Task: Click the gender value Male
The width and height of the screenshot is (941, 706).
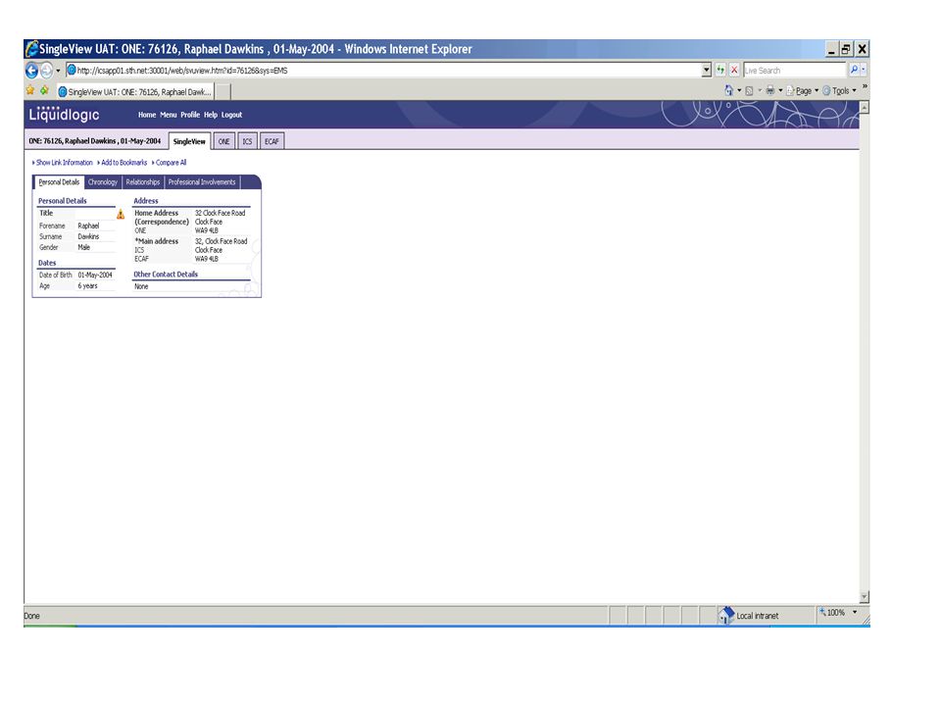Action: coord(84,247)
